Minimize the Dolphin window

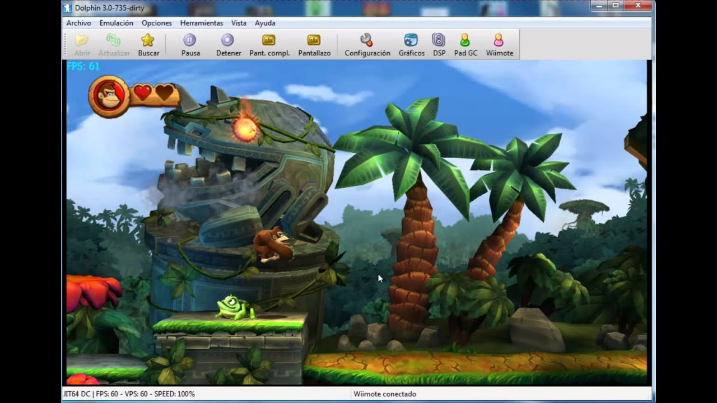[599, 5]
